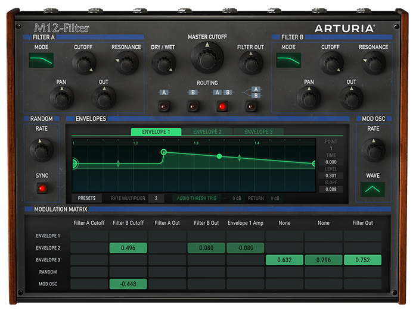Click the routing B icon label

[193, 92]
